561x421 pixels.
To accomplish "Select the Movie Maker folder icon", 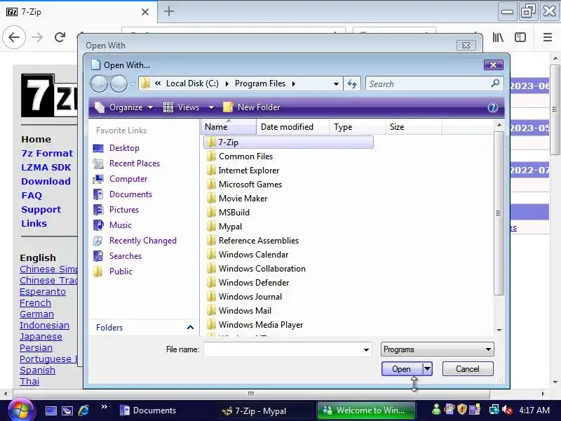I will coord(211,198).
